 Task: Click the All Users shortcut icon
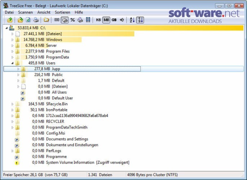coord(23,93)
